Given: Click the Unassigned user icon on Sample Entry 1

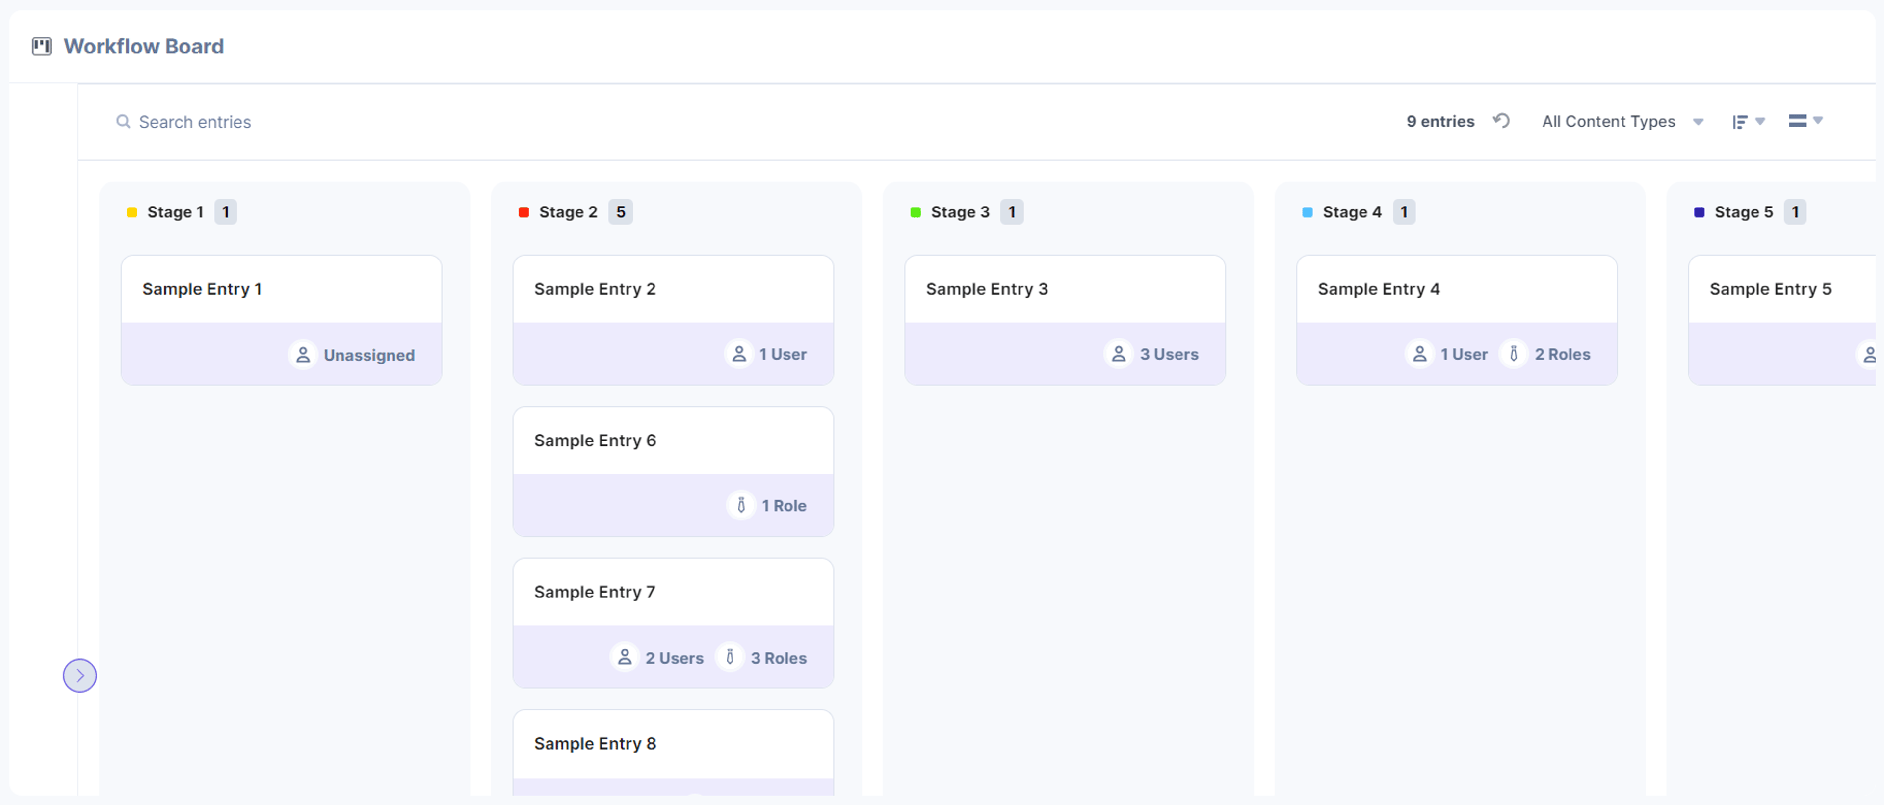Looking at the screenshot, I should 303,355.
